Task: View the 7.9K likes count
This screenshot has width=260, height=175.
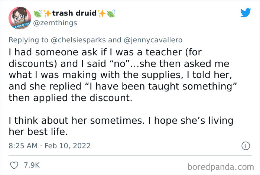Action: 31,164
